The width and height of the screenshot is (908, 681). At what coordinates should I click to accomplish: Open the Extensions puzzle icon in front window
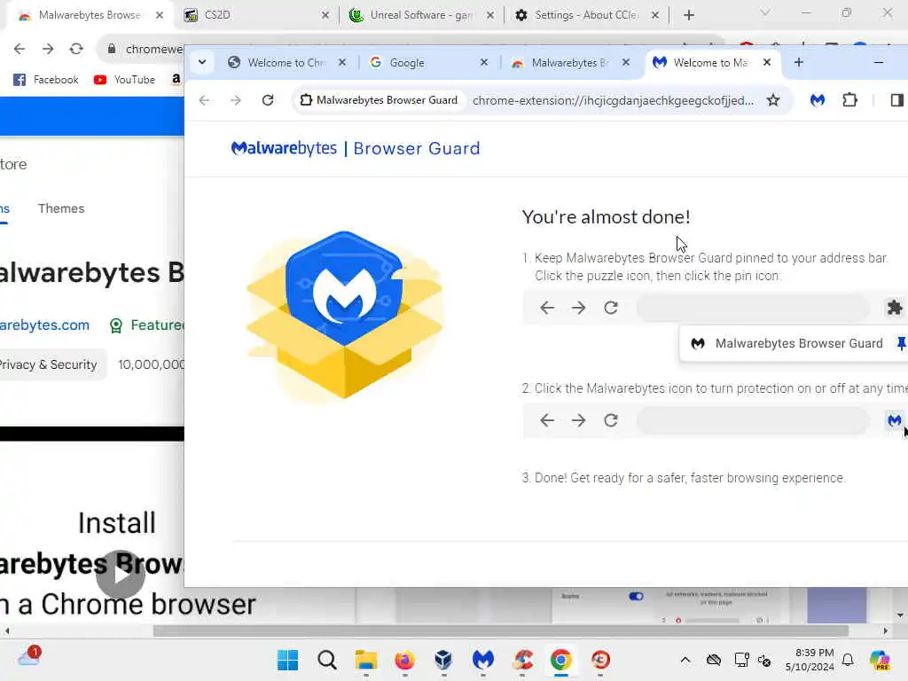[x=849, y=100]
